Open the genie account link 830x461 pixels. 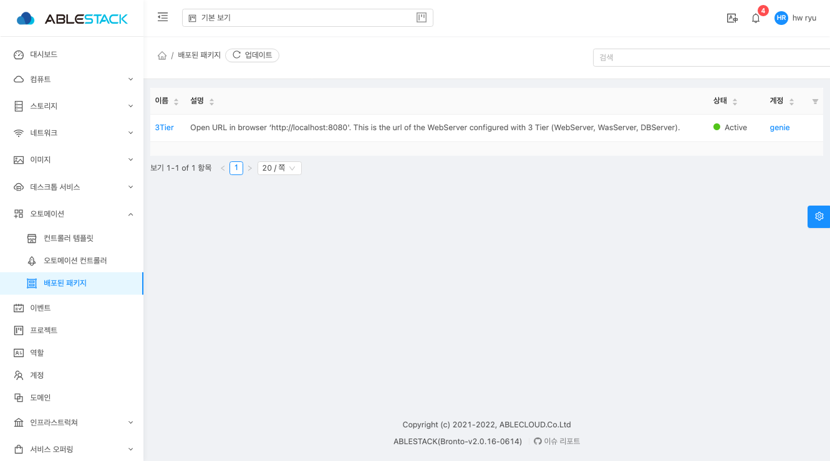[779, 128]
